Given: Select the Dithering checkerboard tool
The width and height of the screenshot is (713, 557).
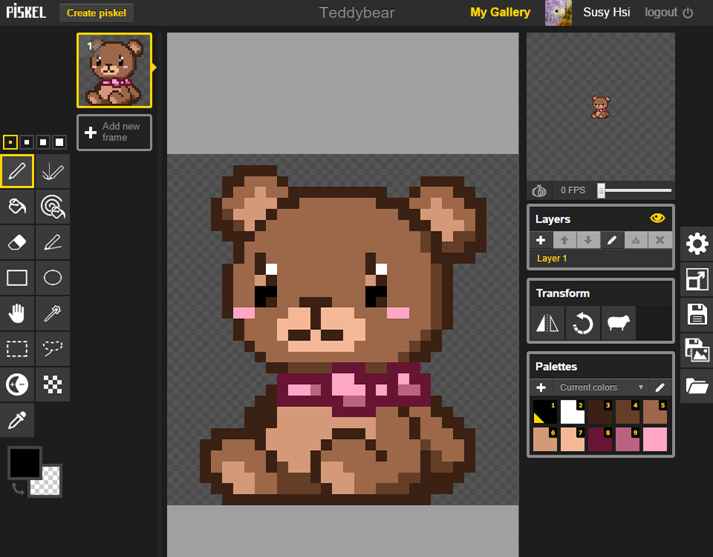Looking at the screenshot, I should tap(53, 384).
